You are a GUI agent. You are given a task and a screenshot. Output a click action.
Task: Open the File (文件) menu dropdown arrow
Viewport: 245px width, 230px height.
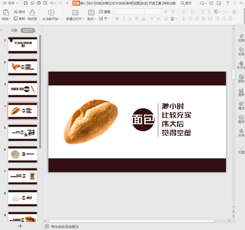(17, 3)
